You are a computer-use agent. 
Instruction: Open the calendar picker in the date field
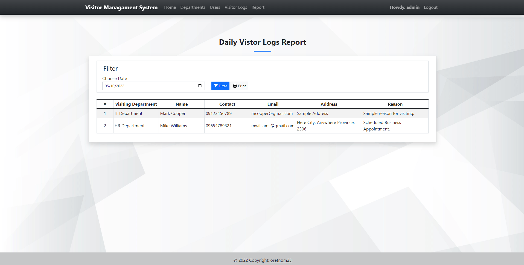(200, 86)
